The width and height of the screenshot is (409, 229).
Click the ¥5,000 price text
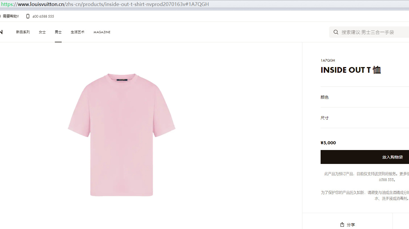[x=328, y=143]
